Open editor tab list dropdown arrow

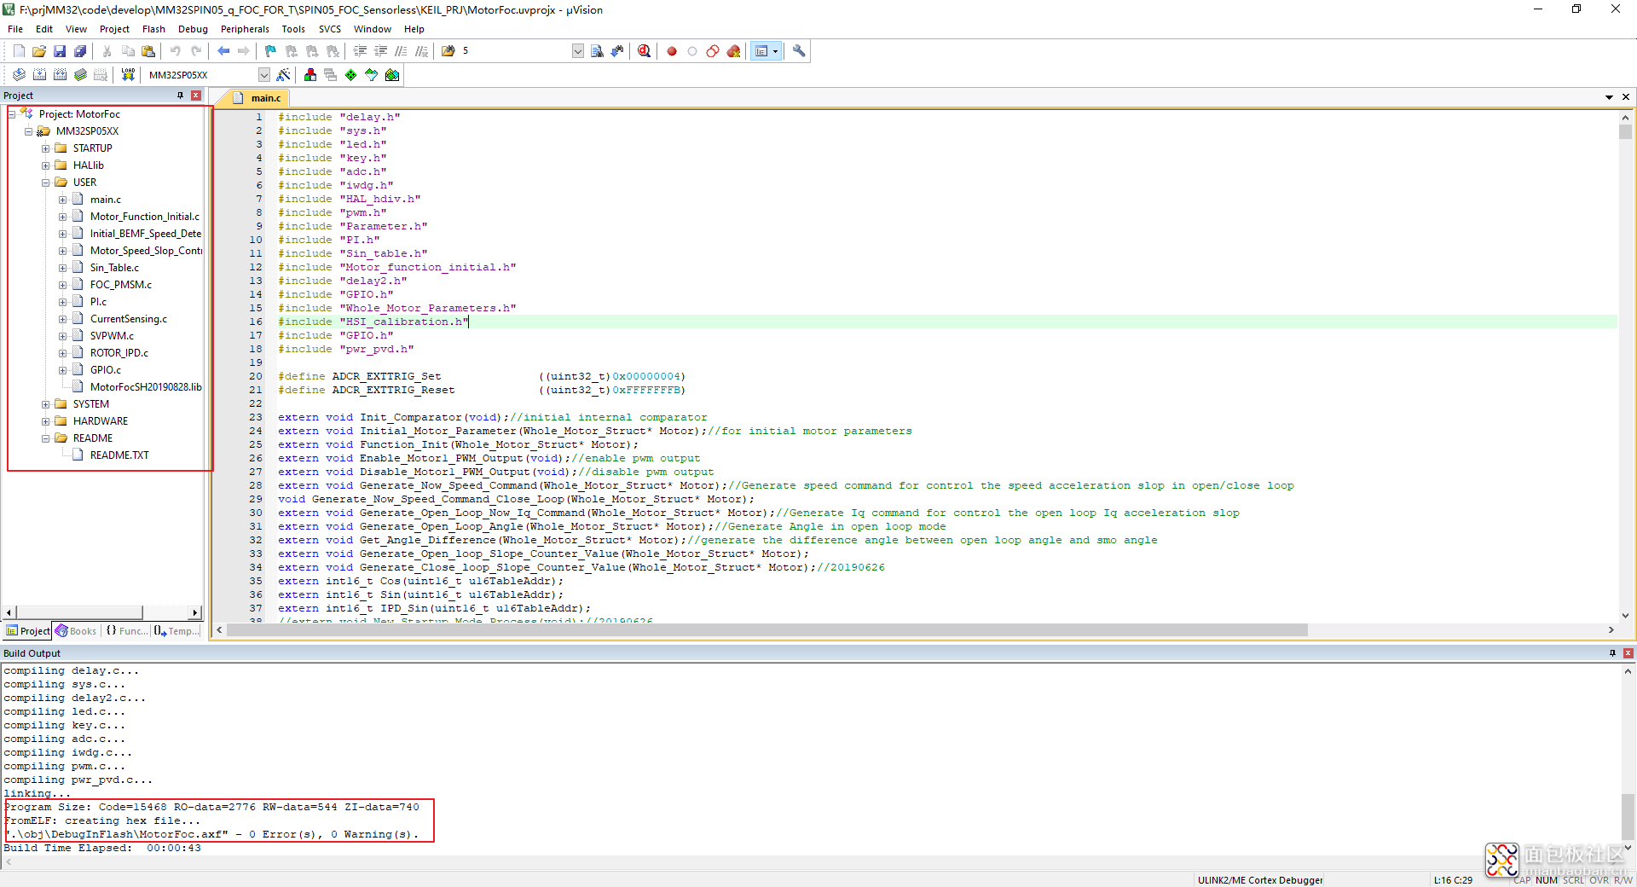click(1609, 97)
